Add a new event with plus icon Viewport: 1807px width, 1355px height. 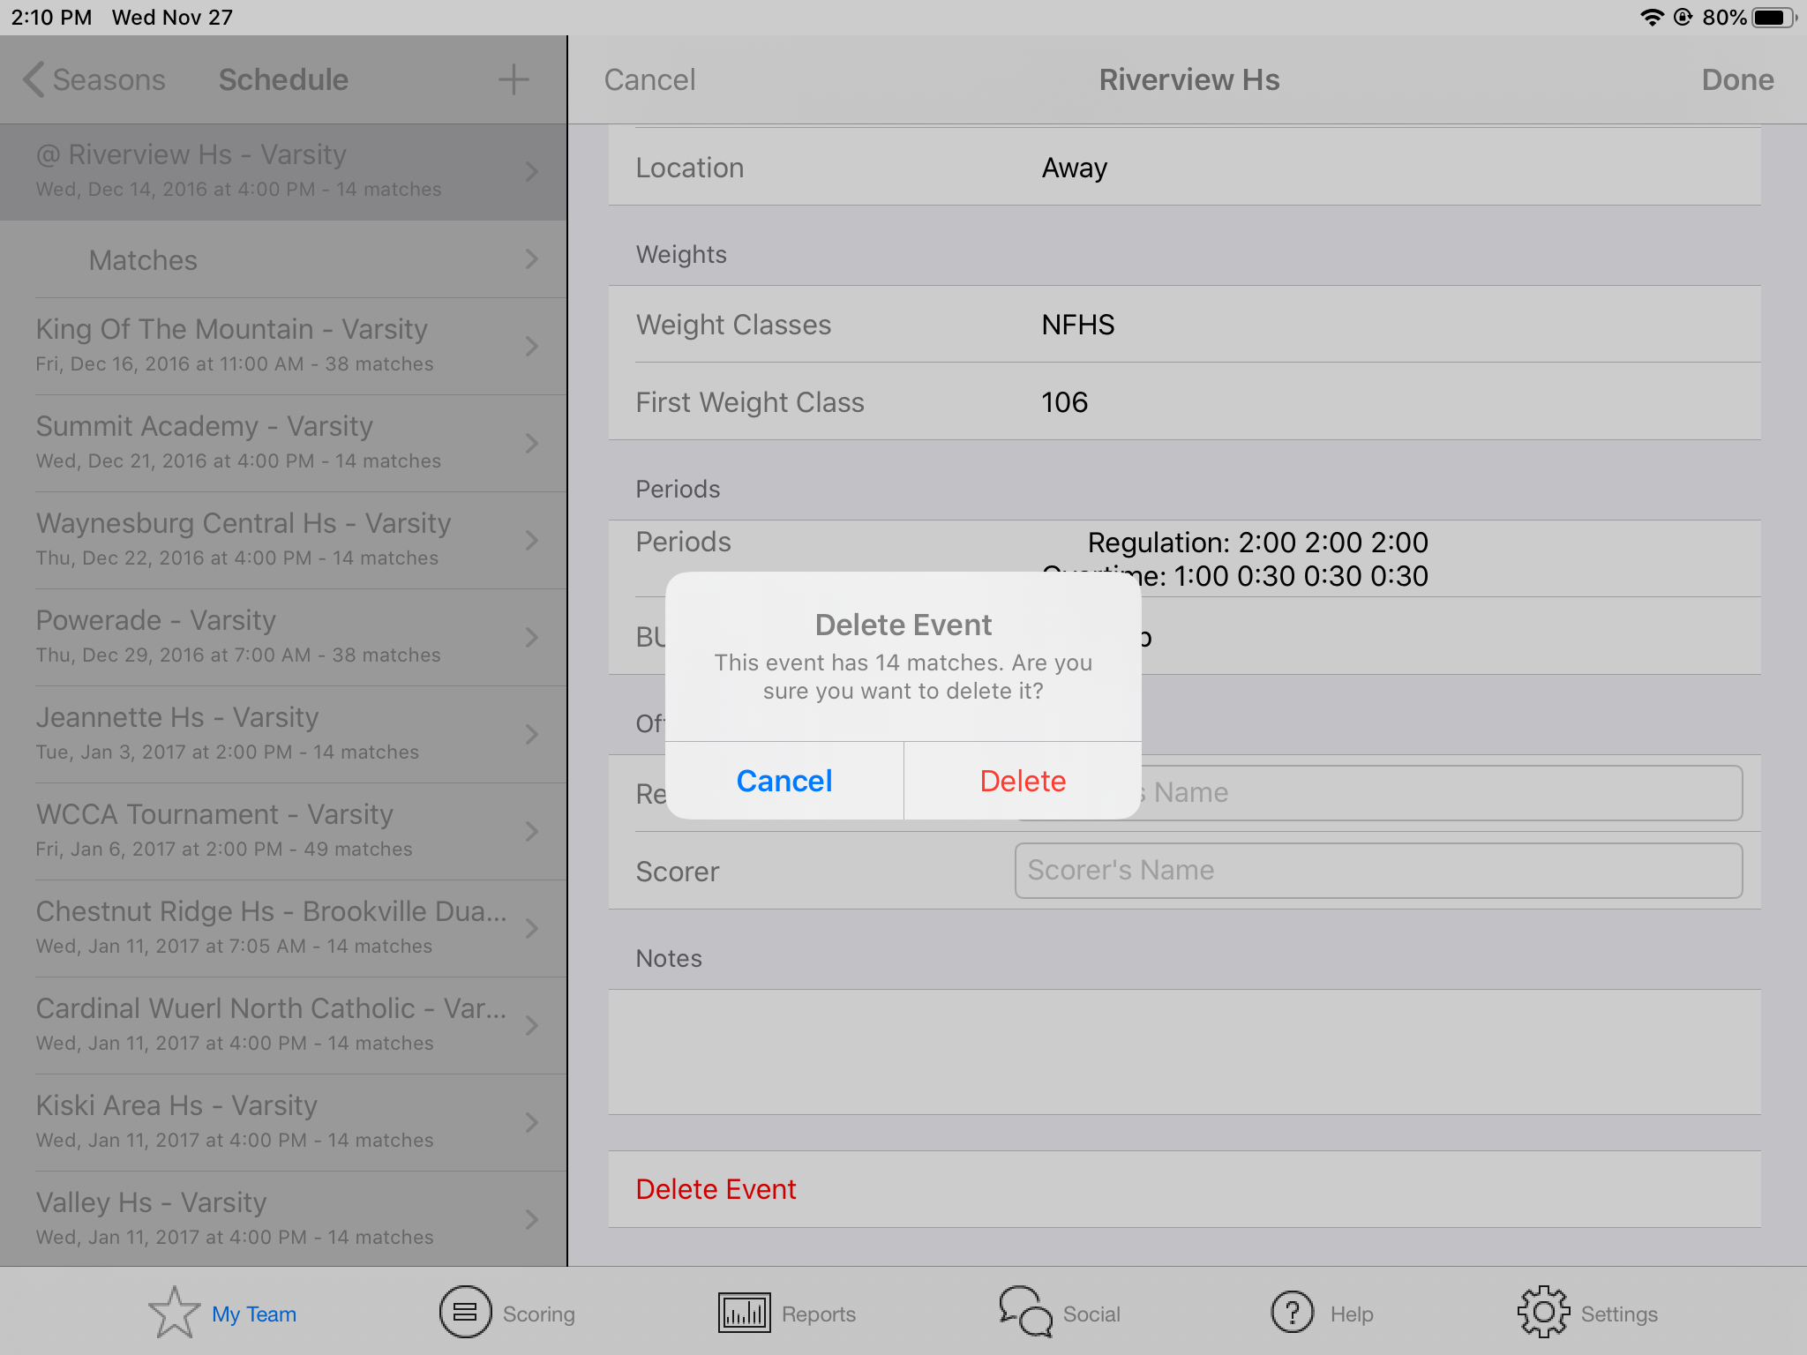pyautogui.click(x=514, y=79)
